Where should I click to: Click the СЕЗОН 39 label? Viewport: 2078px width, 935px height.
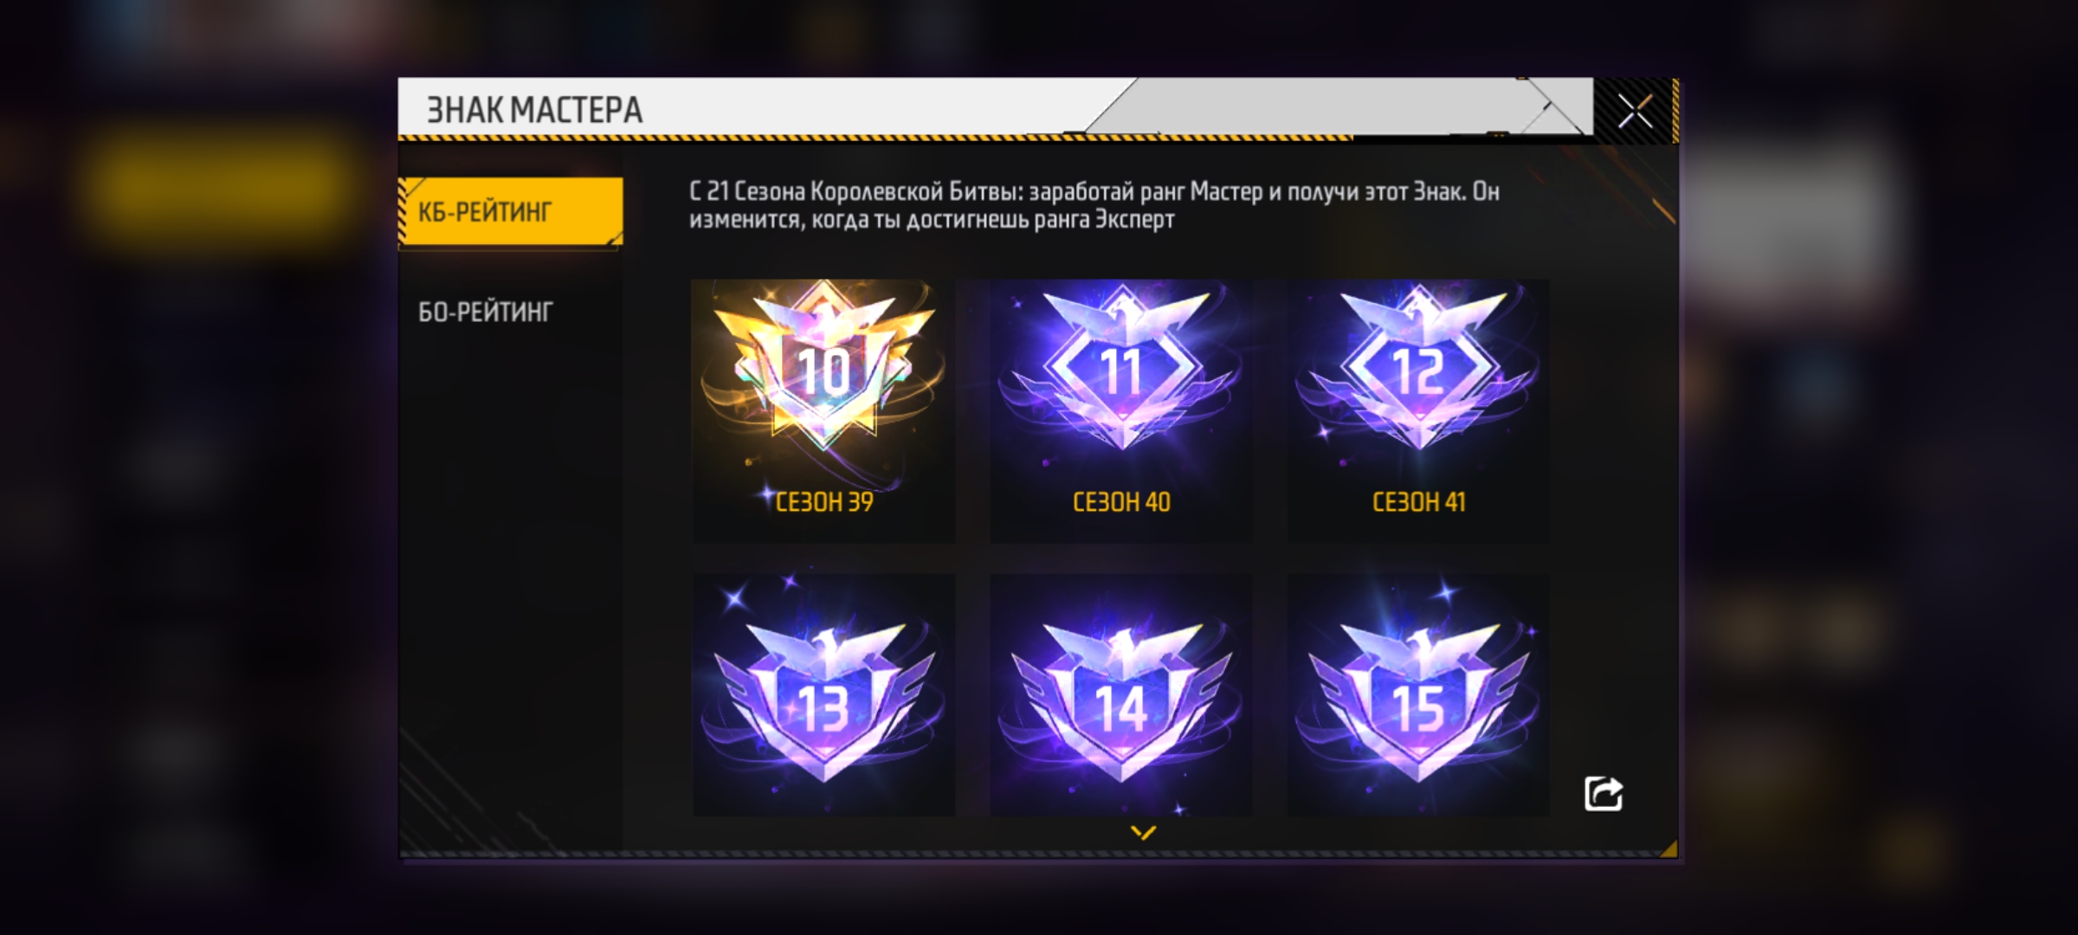824,502
